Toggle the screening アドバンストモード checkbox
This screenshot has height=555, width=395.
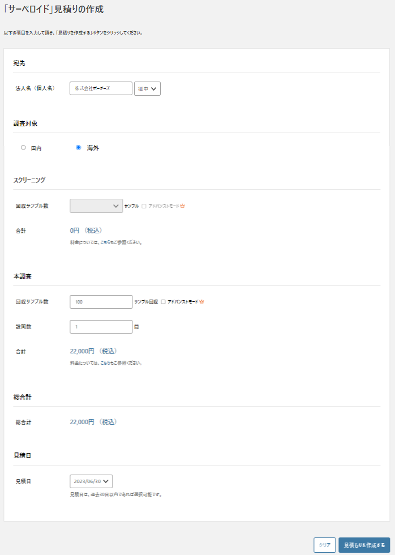[144, 206]
